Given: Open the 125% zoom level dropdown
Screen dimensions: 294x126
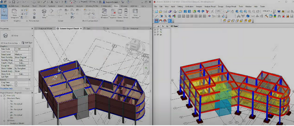Looking at the screenshot, I should (223, 11).
